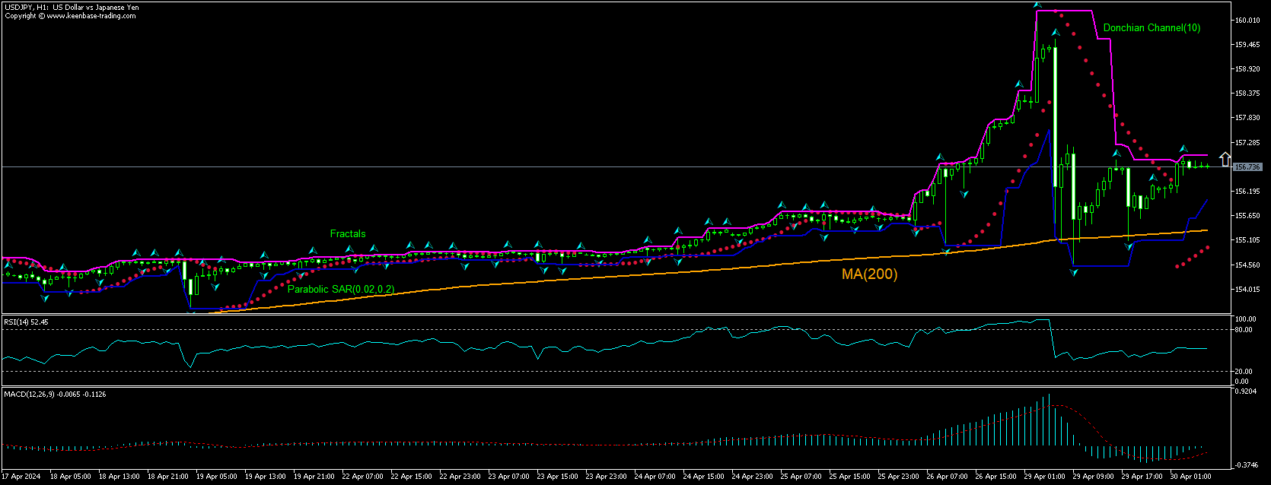1271x485 pixels.
Task: Select the 17 Apr 2024 date label
Action: click(x=21, y=477)
